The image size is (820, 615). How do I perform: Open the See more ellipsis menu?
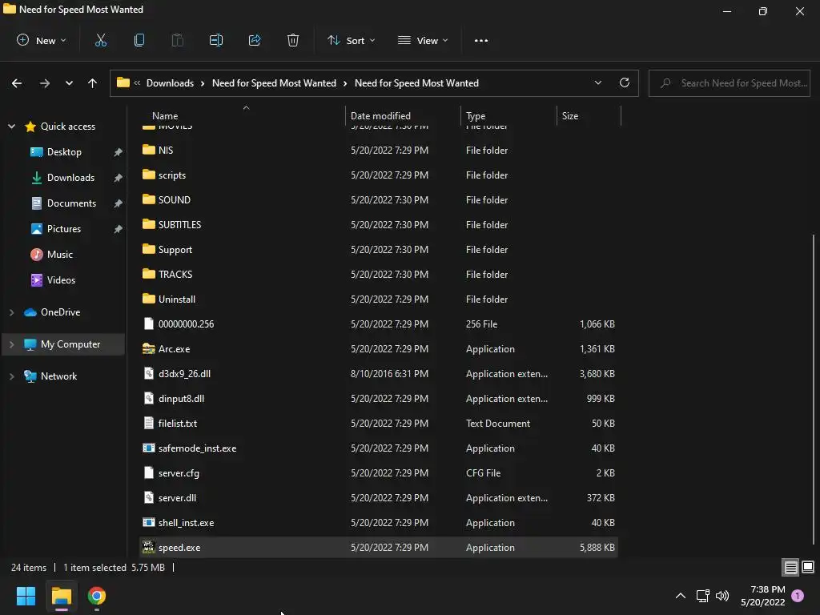[x=481, y=40]
